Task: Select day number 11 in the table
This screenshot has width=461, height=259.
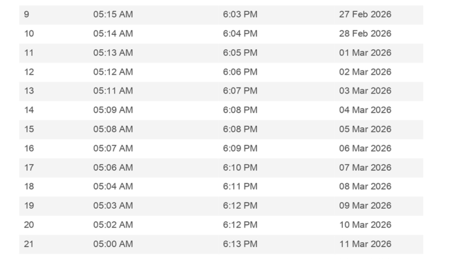Action: (29, 53)
